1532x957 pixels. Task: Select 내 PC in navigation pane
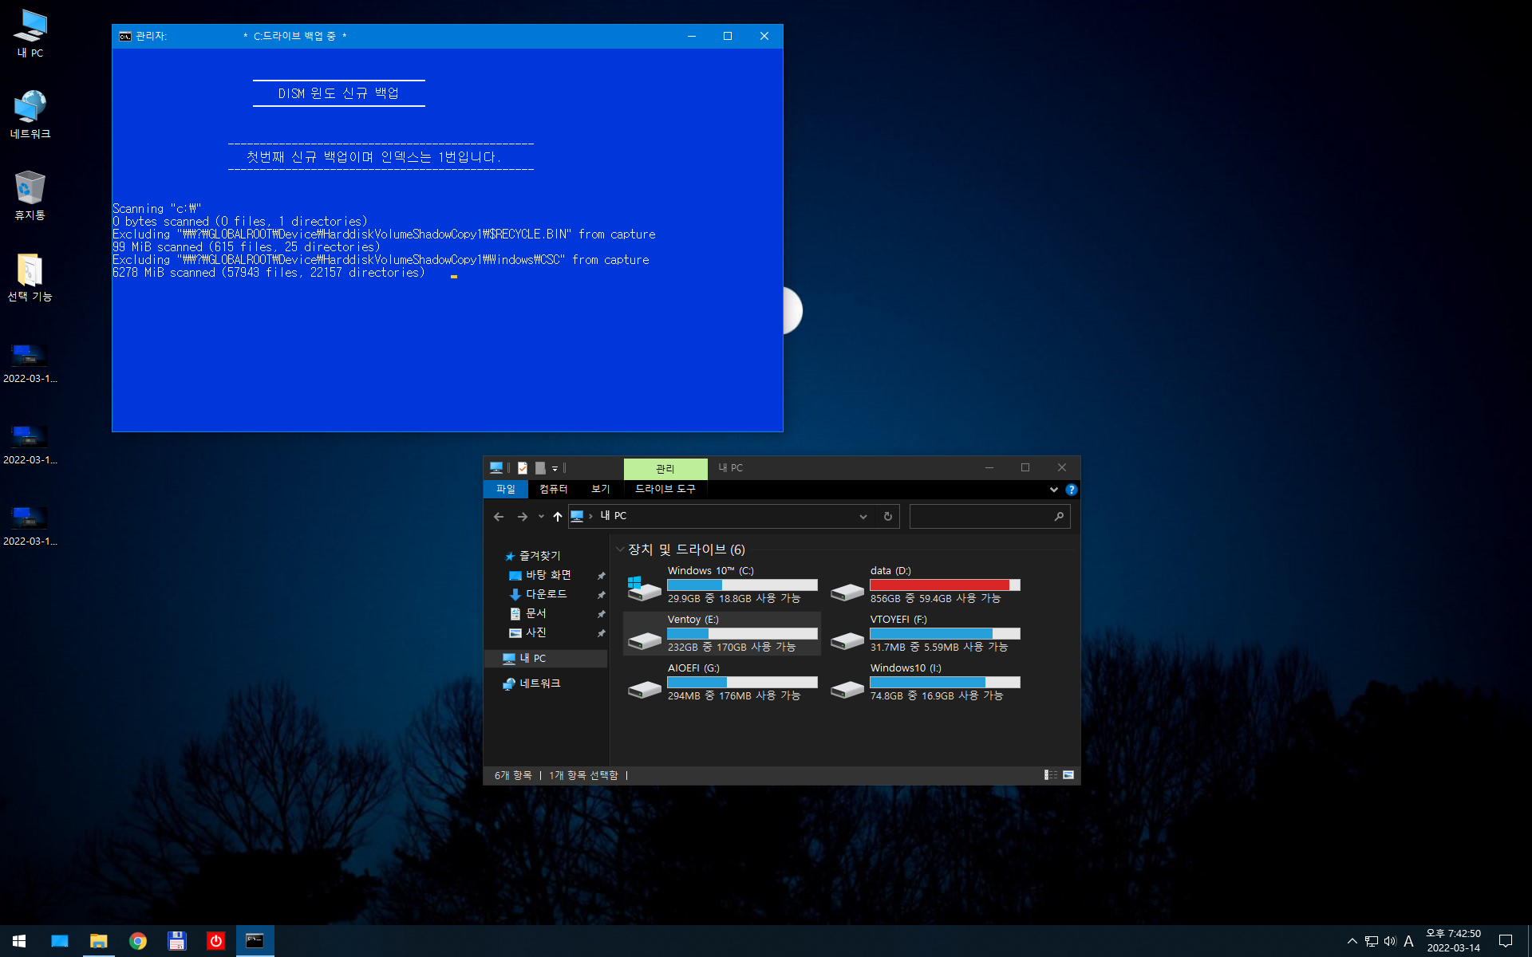tap(546, 659)
